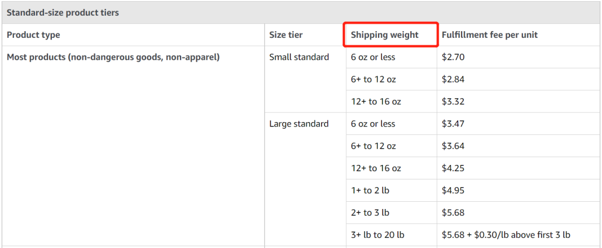Select the "Product type" column header

(x=33, y=35)
